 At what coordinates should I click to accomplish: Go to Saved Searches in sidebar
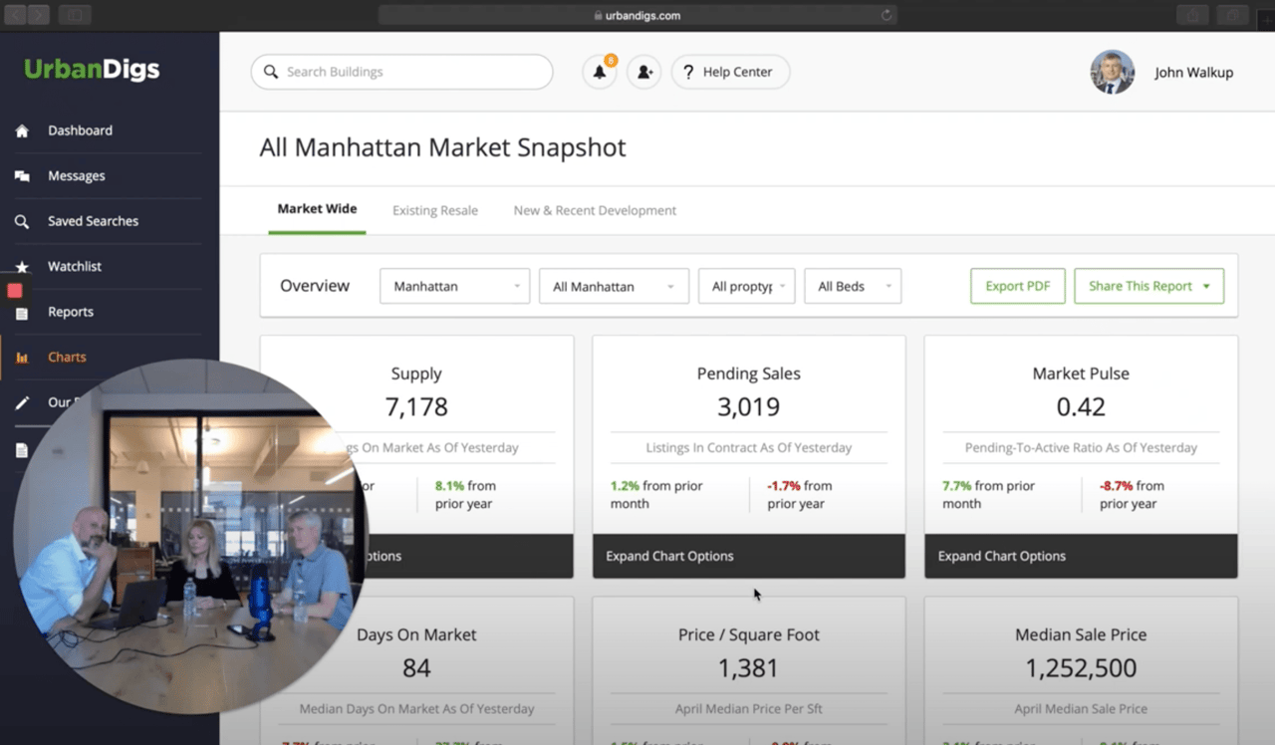coord(93,221)
